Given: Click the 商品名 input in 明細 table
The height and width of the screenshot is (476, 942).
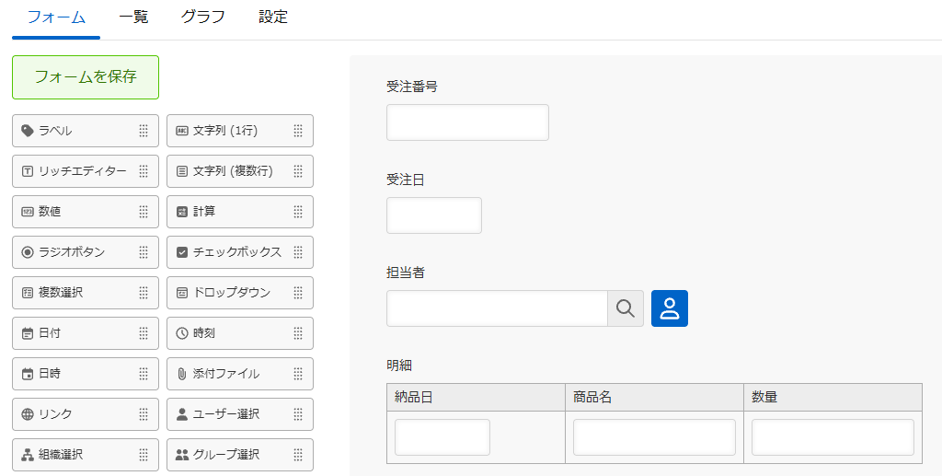Looking at the screenshot, I should pos(654,437).
